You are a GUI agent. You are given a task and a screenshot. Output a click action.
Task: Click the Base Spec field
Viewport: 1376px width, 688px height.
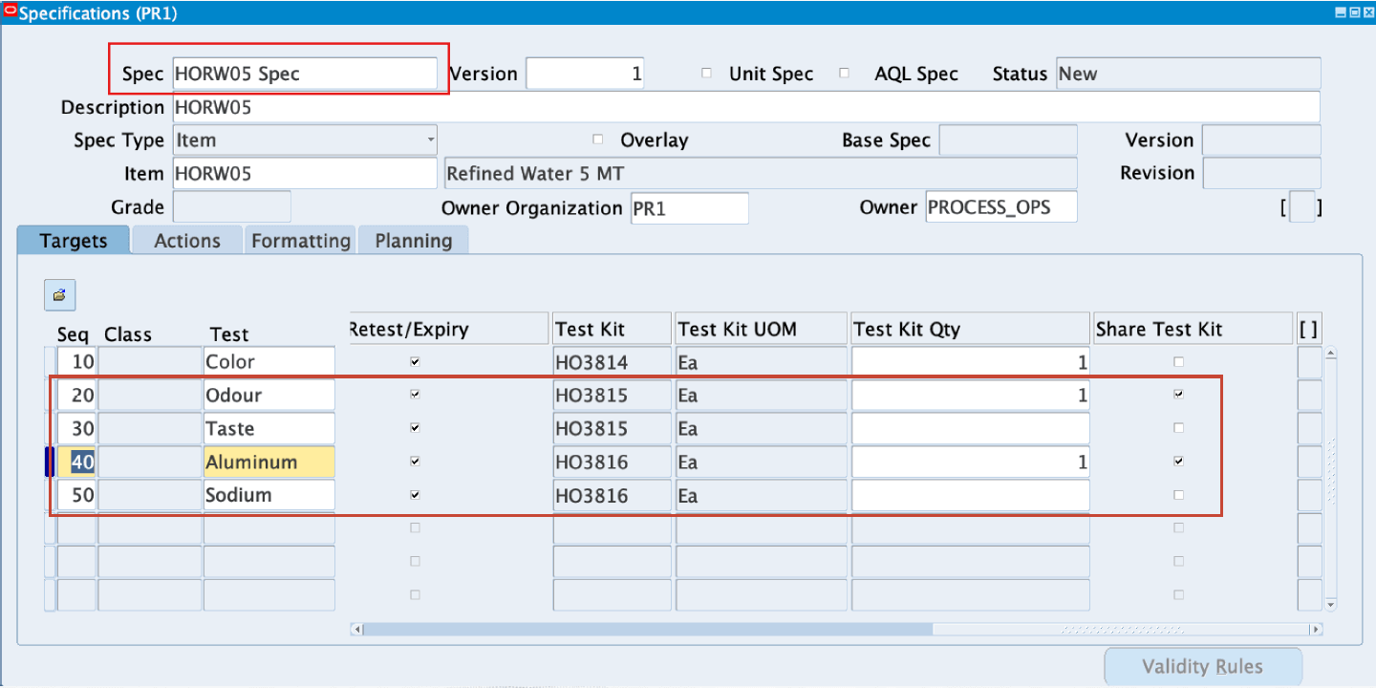coord(1008,140)
